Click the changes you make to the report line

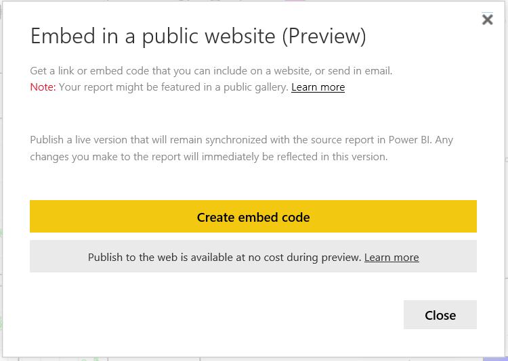pyautogui.click(x=209, y=157)
